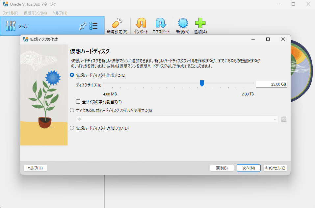Click the 25.00 GB disk size field

pos(272,84)
